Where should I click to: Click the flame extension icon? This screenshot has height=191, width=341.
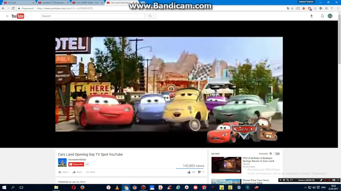304,8
